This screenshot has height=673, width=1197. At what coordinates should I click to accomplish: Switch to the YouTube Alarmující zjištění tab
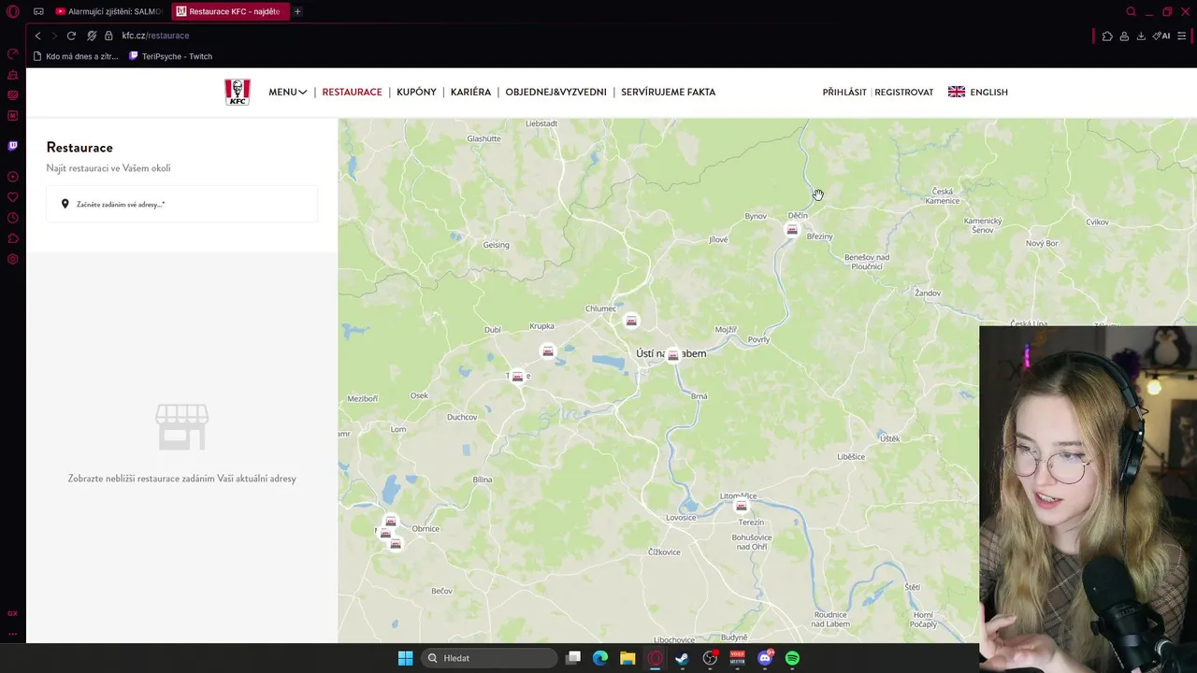point(108,11)
